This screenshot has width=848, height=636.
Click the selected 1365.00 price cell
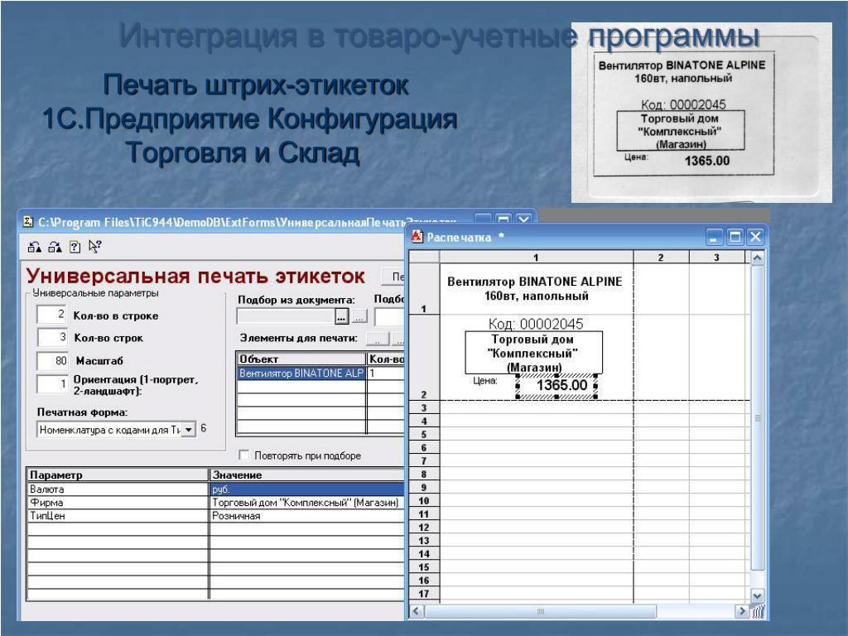point(557,385)
